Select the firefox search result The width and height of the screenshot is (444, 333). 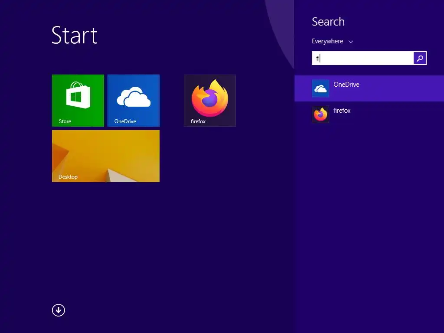coord(369,114)
